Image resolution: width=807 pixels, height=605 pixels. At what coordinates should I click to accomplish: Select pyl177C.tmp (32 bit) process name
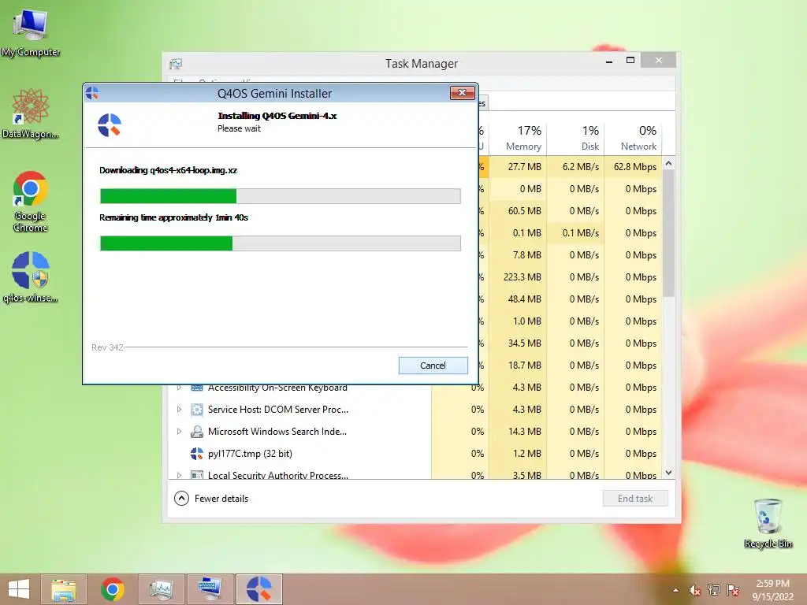tap(250, 454)
